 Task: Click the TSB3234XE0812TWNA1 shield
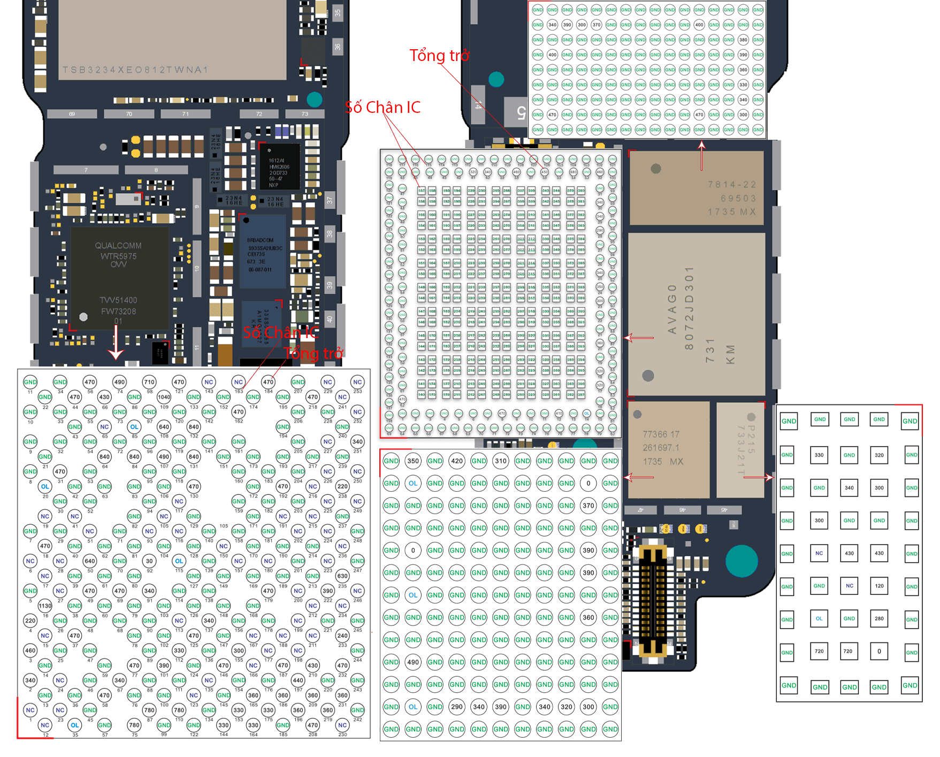pos(172,40)
